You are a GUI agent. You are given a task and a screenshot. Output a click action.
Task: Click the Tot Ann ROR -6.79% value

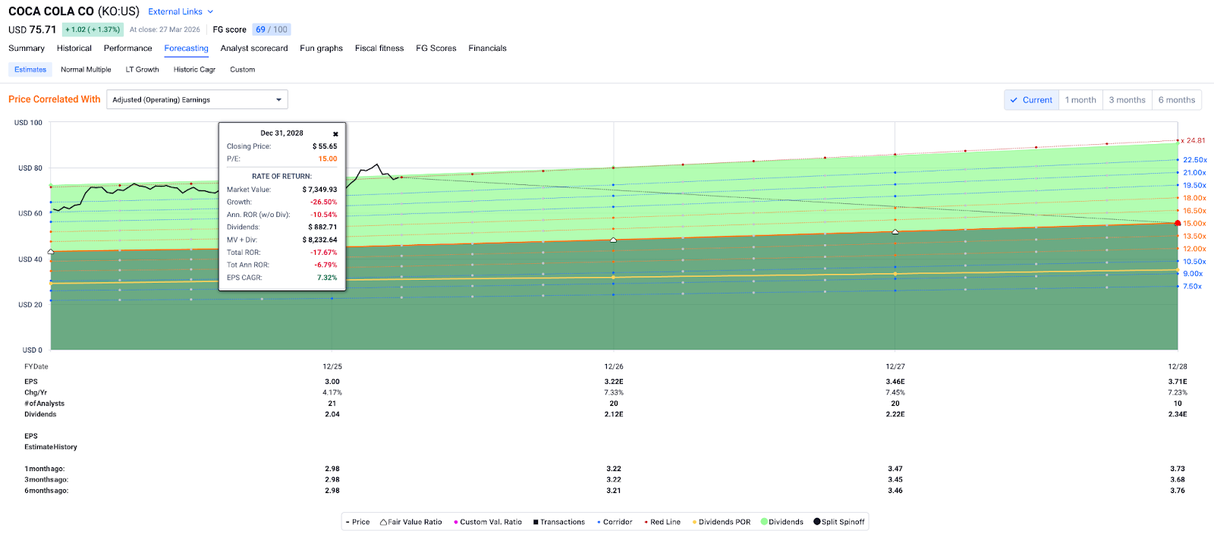326,265
